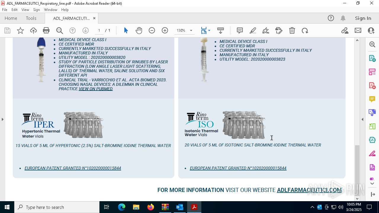Screen dimensions: 379x213
Task: Go to next page arrow
Action: click(x=86, y=30)
